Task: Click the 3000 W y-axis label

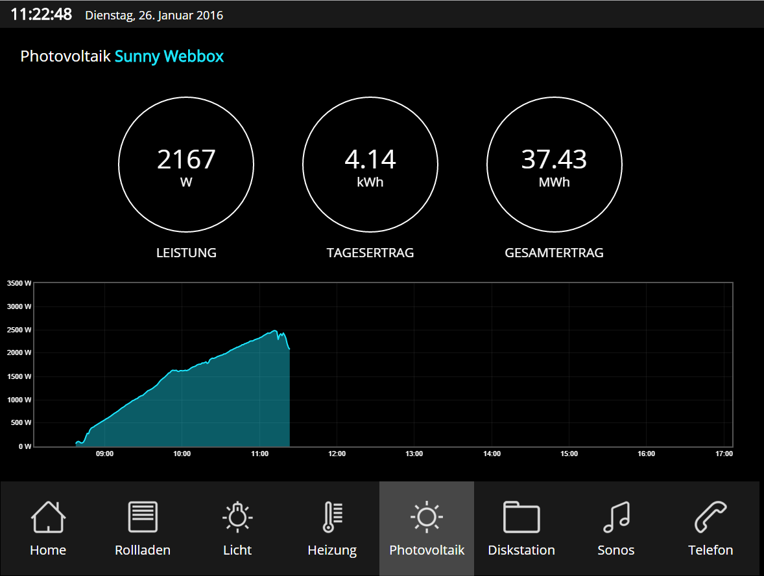Action: click(x=19, y=306)
